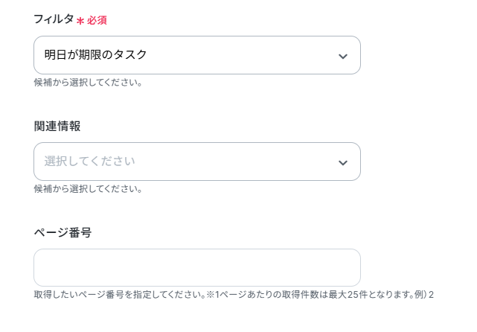Click the 候補から選択してください hint under 関連情報

click(88, 188)
